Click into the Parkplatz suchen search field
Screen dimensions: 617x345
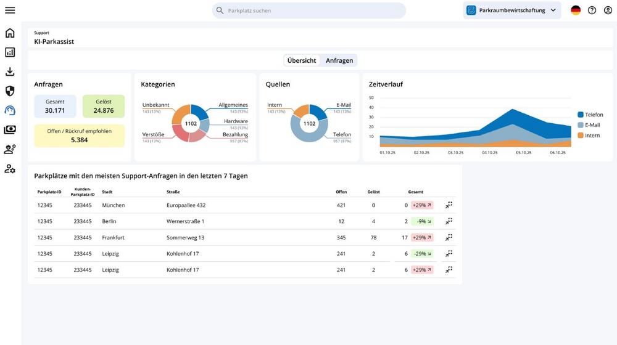309,10
